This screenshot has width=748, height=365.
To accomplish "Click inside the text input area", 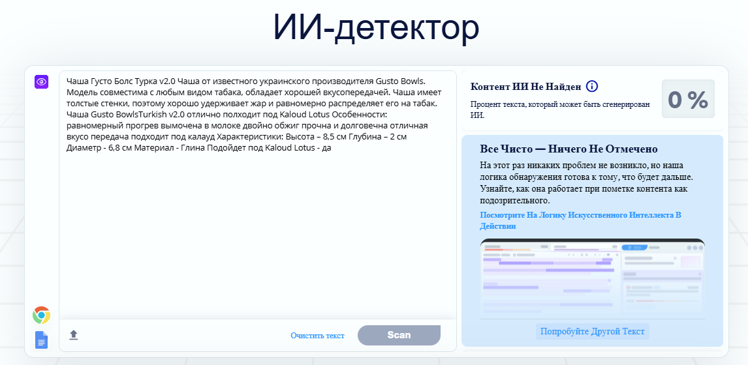I will [x=258, y=196].
